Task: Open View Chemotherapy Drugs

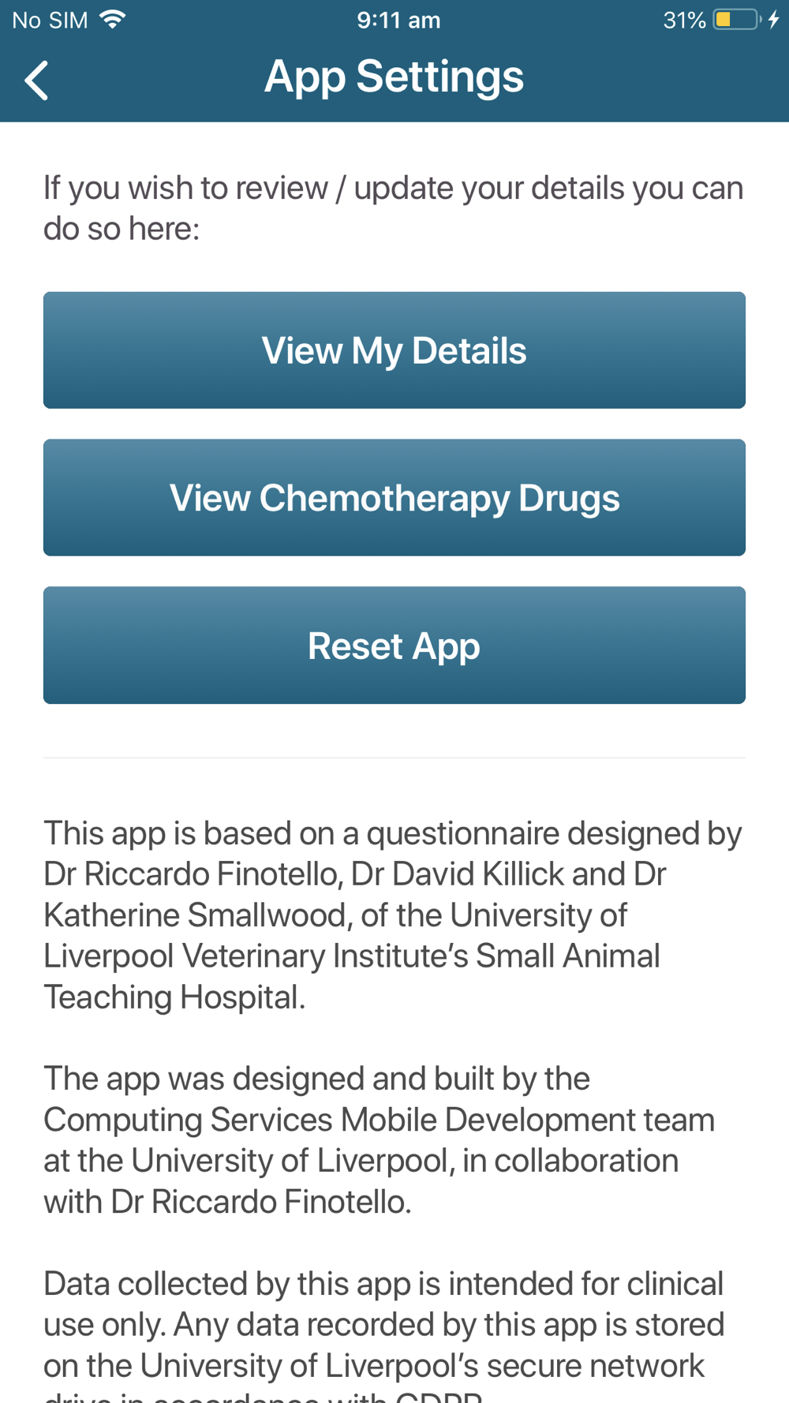Action: click(x=394, y=498)
